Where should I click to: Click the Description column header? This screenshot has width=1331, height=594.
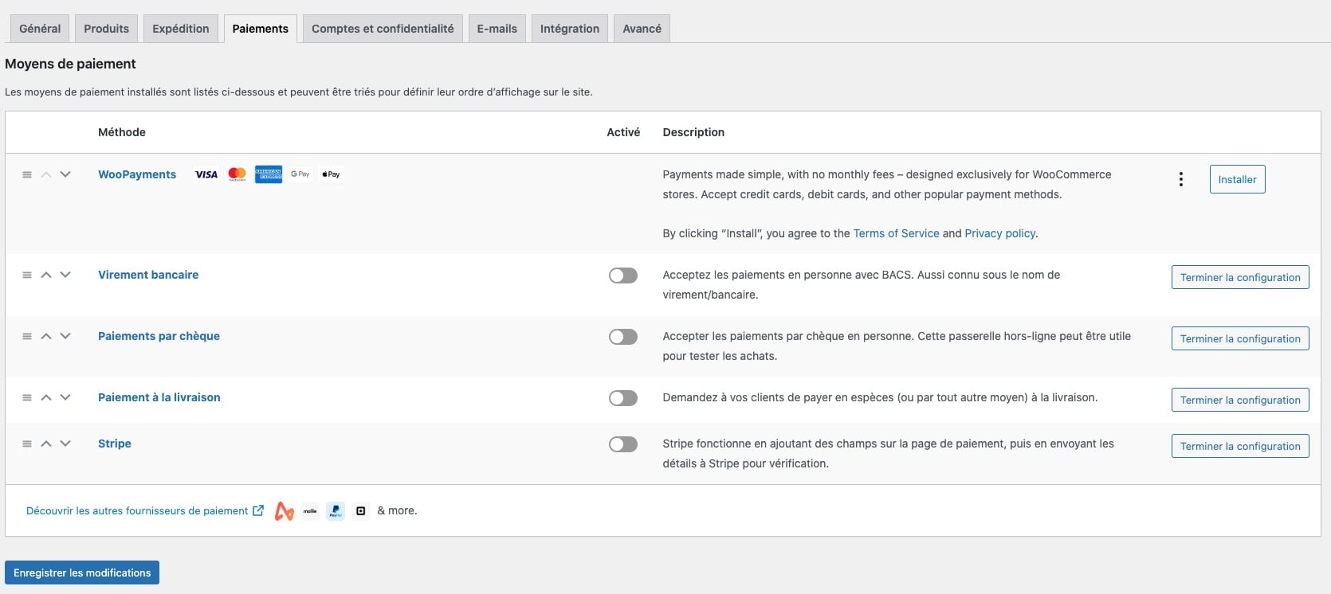click(693, 132)
